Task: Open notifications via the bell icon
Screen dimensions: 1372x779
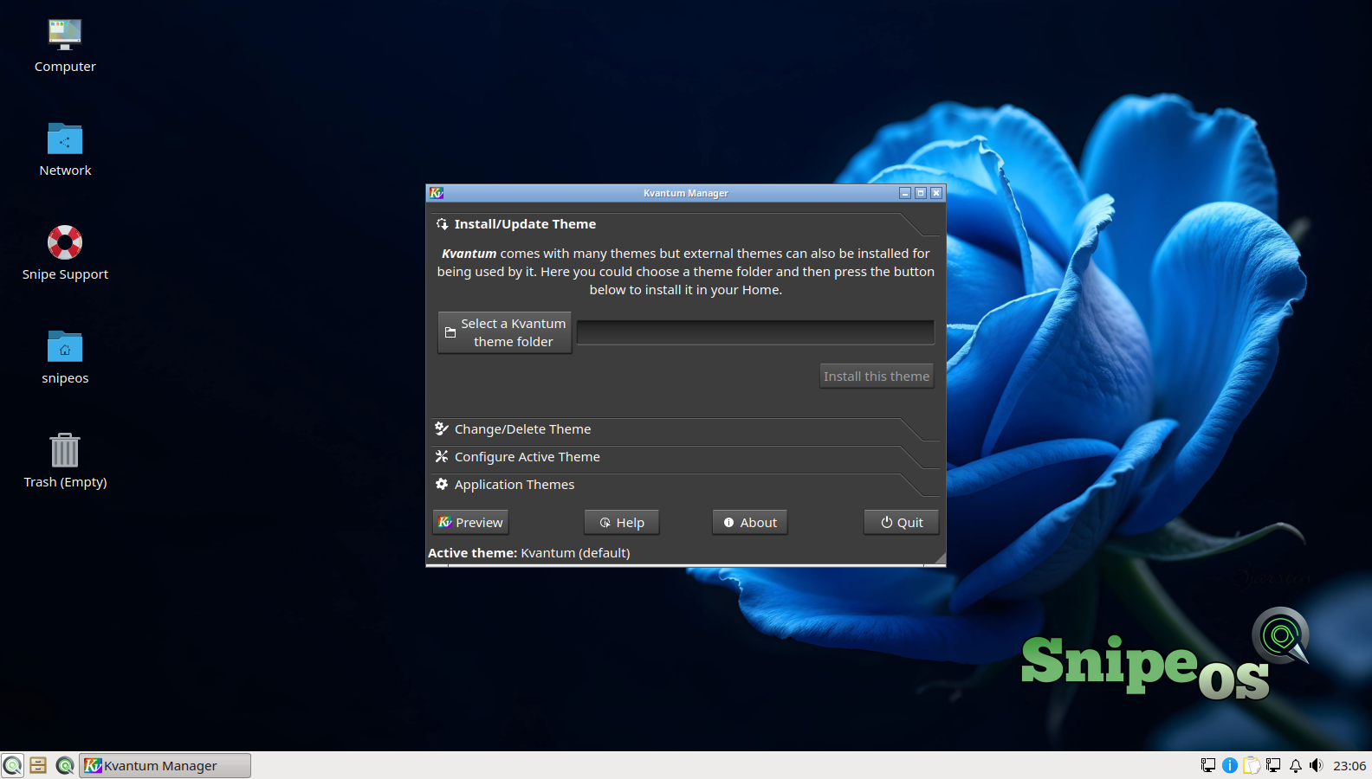Action: click(x=1296, y=765)
